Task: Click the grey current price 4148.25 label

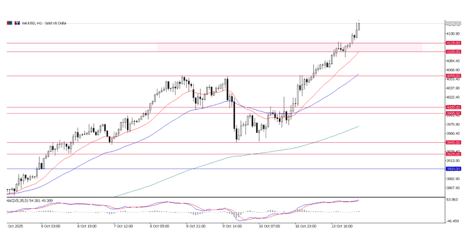Action: click(453, 23)
